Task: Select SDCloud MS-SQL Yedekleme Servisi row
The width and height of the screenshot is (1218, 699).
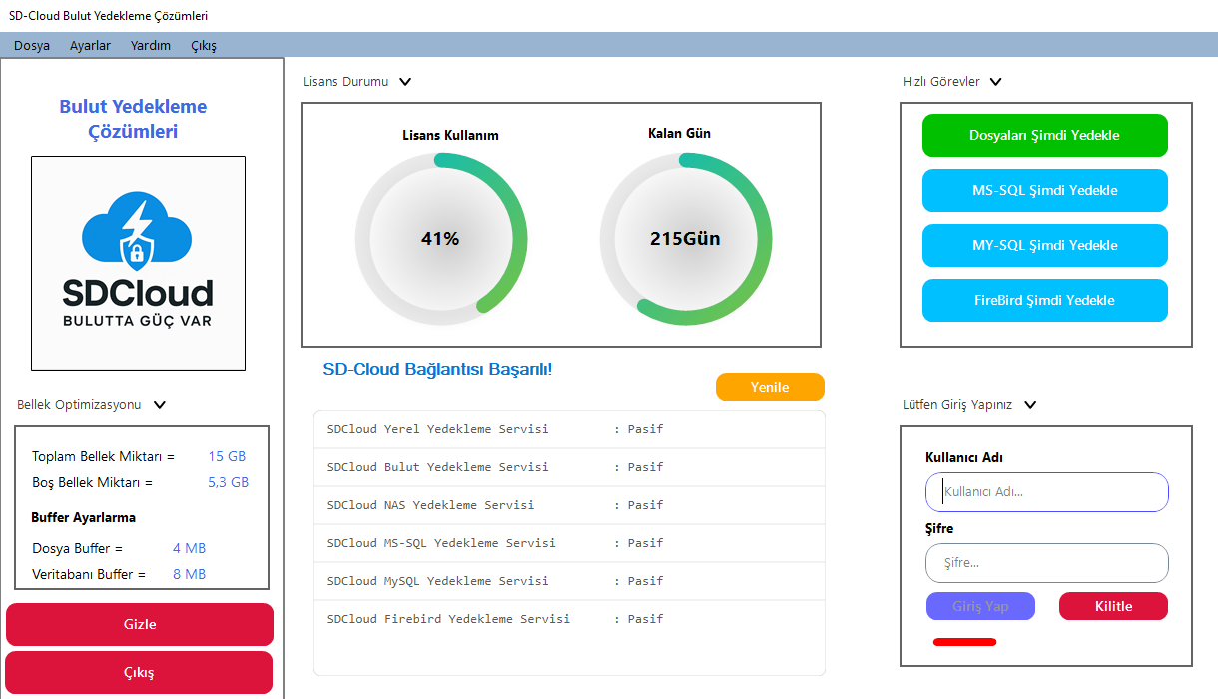Action: 569,544
